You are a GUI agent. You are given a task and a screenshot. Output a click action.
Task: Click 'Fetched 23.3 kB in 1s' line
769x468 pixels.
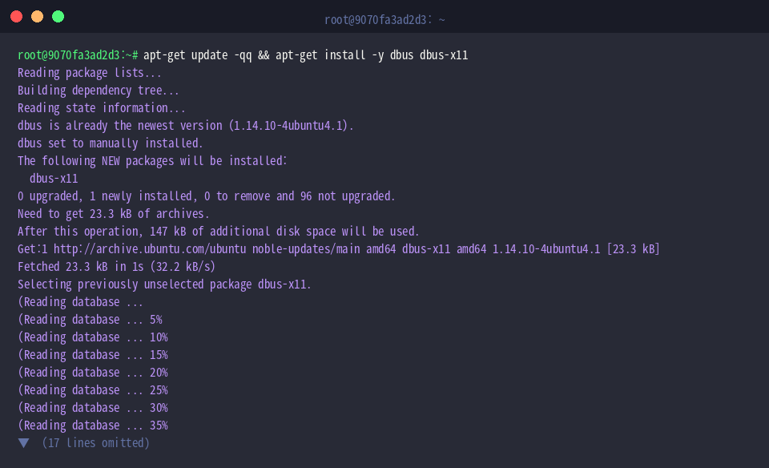(116, 267)
